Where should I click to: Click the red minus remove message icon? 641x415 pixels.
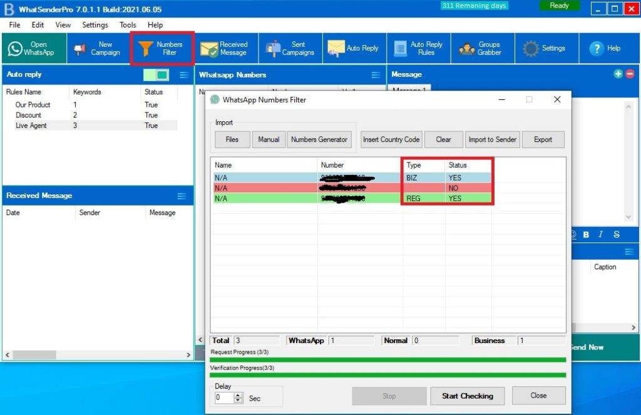click(630, 74)
